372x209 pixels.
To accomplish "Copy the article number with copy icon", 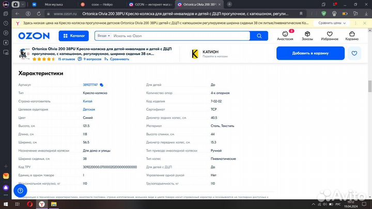I will coord(102,85).
